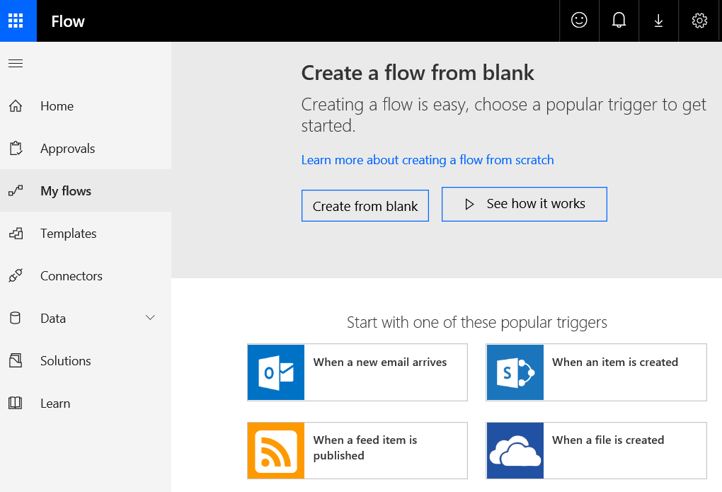Open the app launcher waffle icon
Viewport: 722px width, 492px height.
click(16, 21)
